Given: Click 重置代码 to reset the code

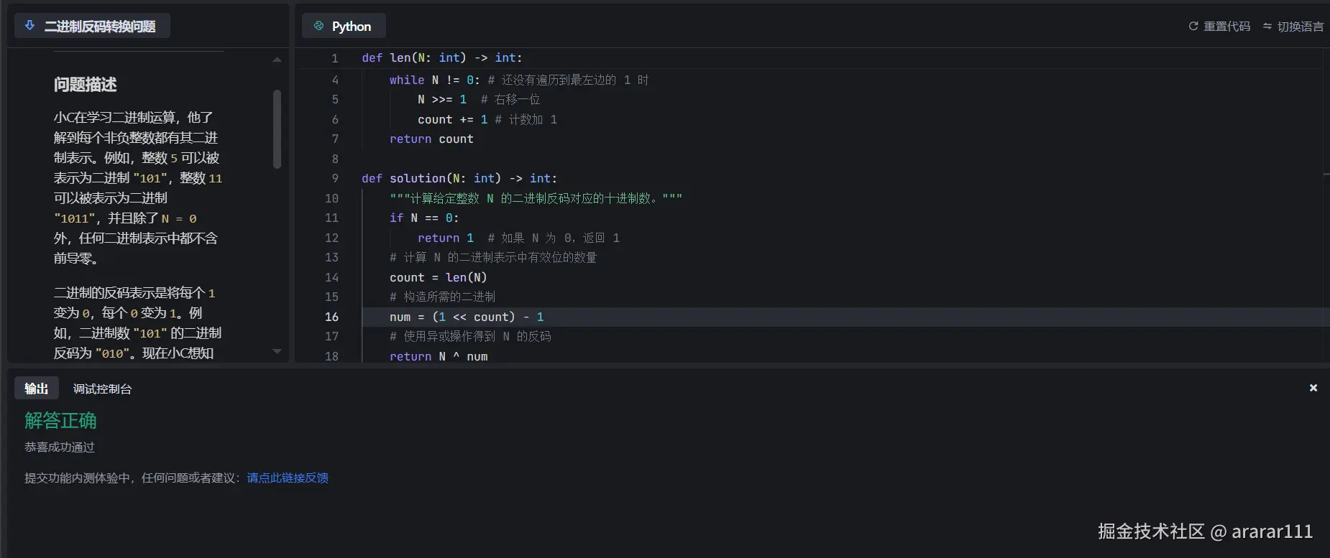Looking at the screenshot, I should point(1226,26).
